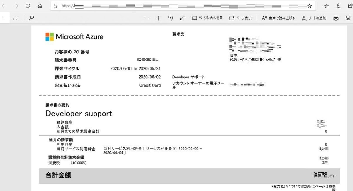Save the invoice PDF

349,18
